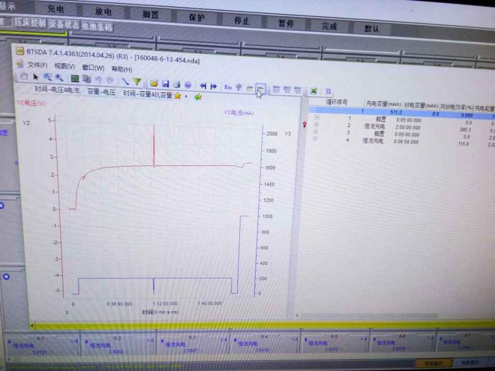Open the 文件(F) menu
Screen dimensions: 495x371
pos(37,65)
